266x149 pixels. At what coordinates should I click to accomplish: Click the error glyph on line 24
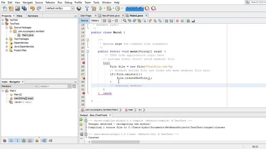click(84, 62)
